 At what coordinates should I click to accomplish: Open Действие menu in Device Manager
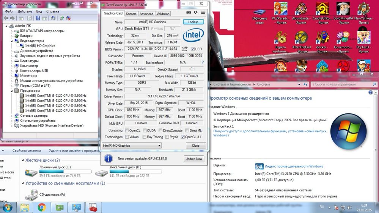[x=25, y=11]
